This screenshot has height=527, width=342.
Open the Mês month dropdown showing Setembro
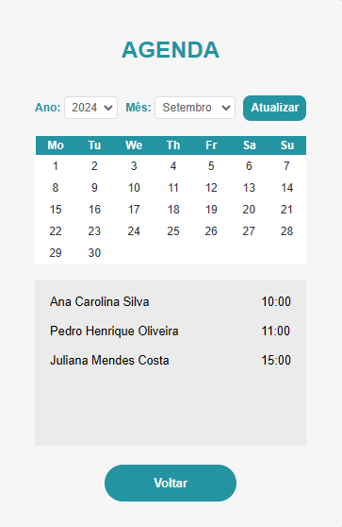195,108
